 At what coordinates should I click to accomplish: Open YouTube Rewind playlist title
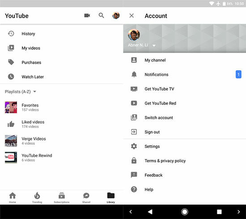[37, 155]
